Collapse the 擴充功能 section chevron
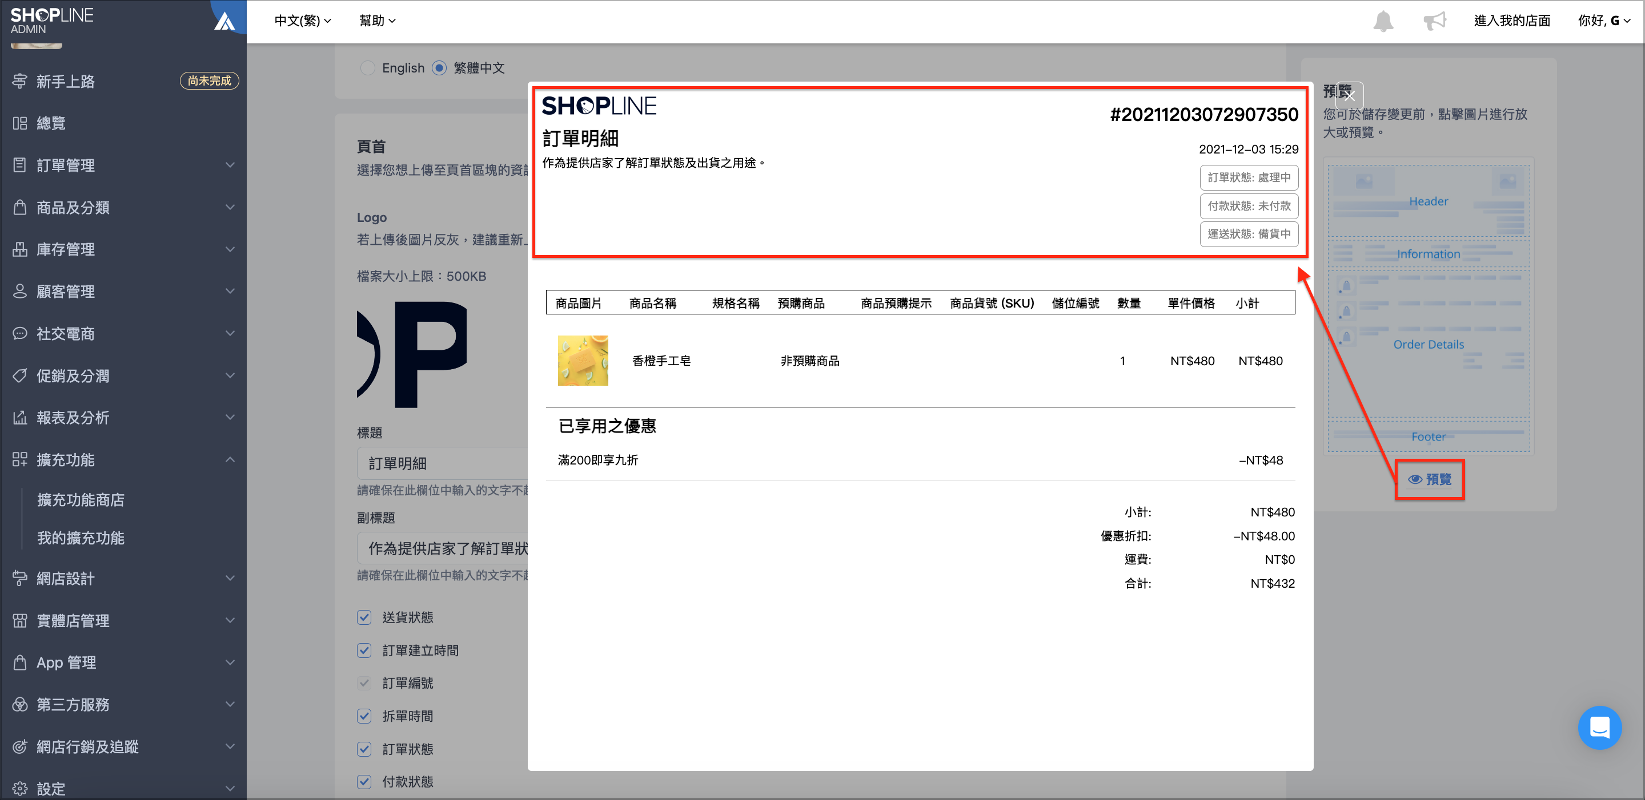 tap(230, 460)
